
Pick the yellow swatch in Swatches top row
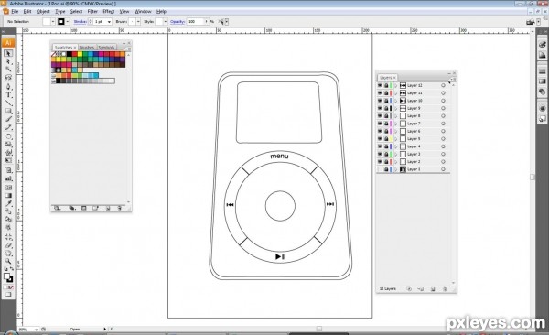point(80,54)
